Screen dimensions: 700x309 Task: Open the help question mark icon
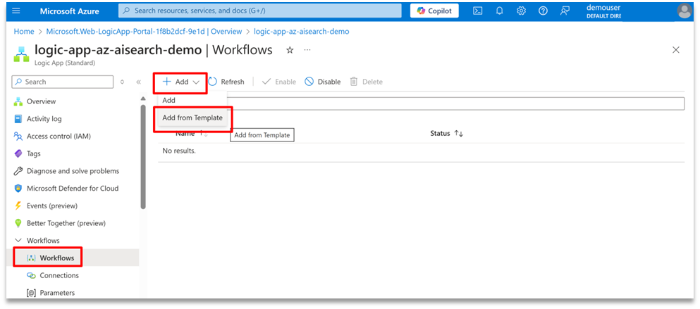(543, 11)
